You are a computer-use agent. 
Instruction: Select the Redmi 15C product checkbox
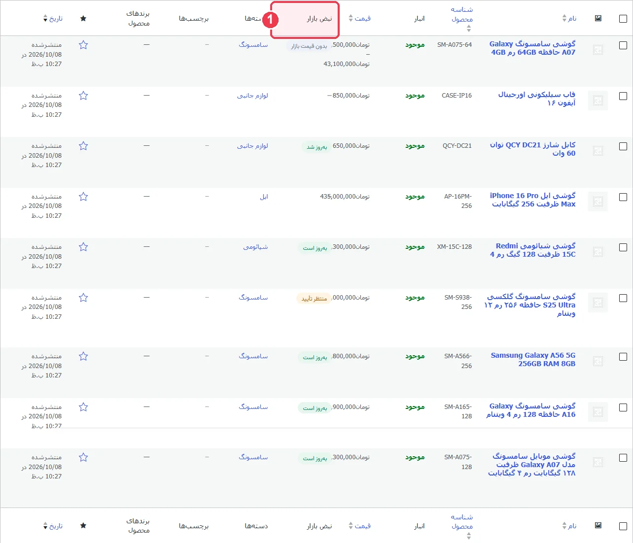pyautogui.click(x=623, y=247)
